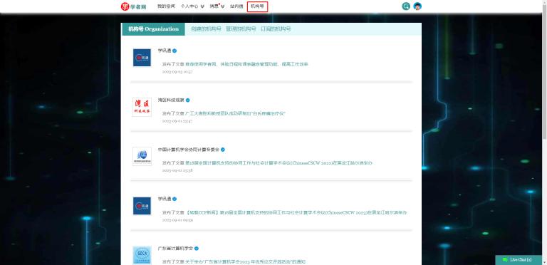The width and height of the screenshot is (547, 265).
Task: Open the 广工大 白氏痒痛治疗仪 article link
Action: click(x=236, y=114)
